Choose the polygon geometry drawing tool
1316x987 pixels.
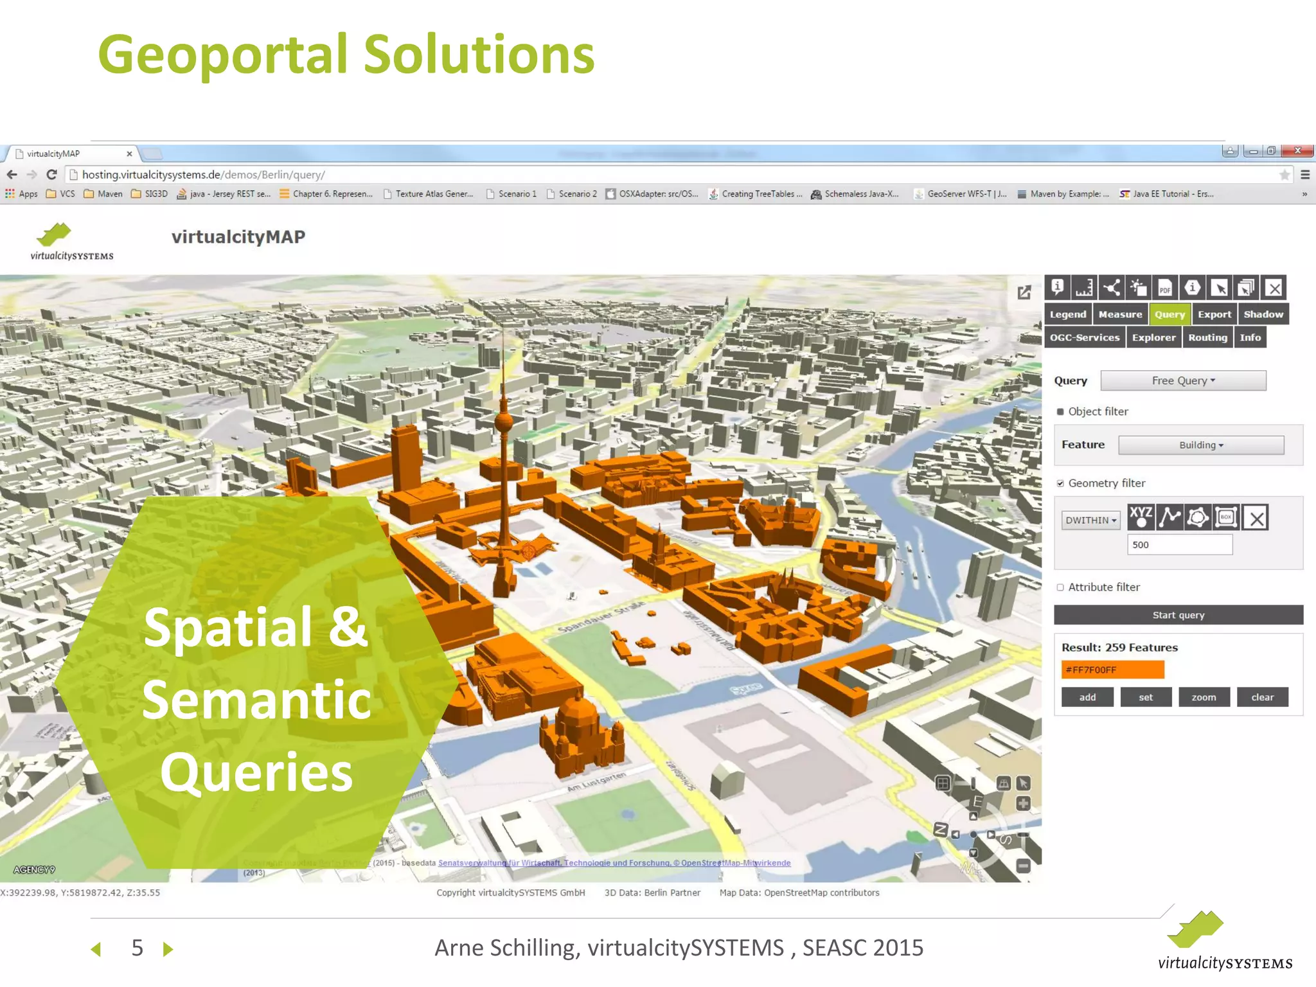[x=1198, y=517]
